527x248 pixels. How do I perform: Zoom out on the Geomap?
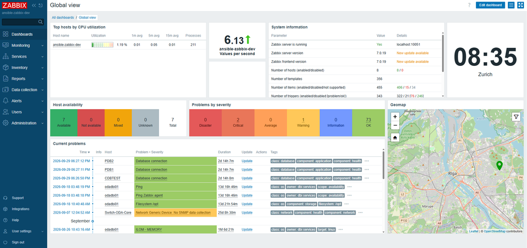coord(395,125)
